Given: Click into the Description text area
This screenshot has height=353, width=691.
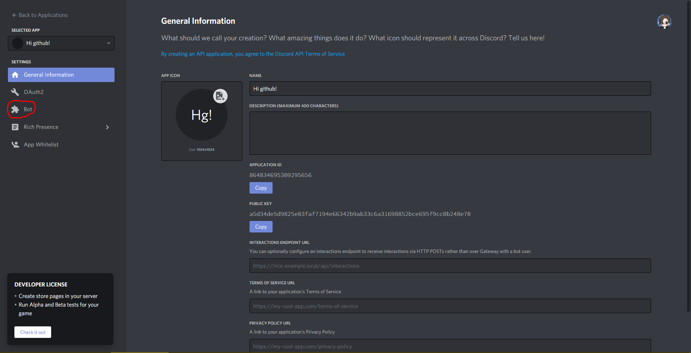Looking at the screenshot, I should pos(450,133).
